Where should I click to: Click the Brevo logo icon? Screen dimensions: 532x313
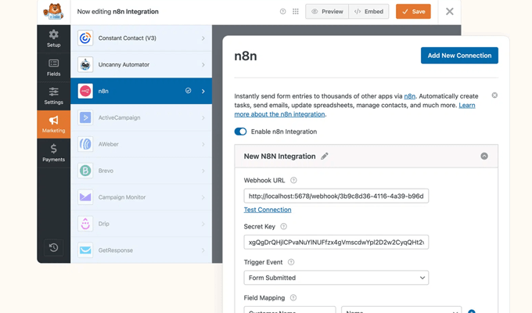point(85,171)
